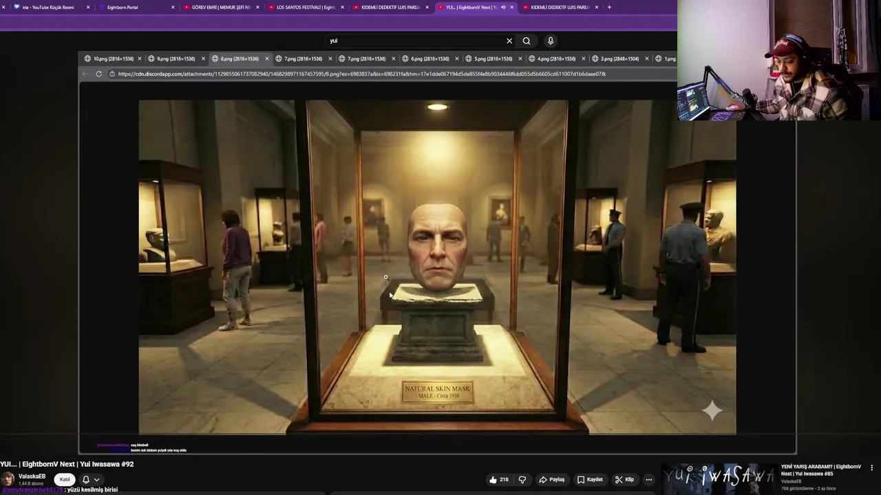This screenshot has height=495, width=881.
Task: Switch to the 10.png tab
Action: pos(114,58)
